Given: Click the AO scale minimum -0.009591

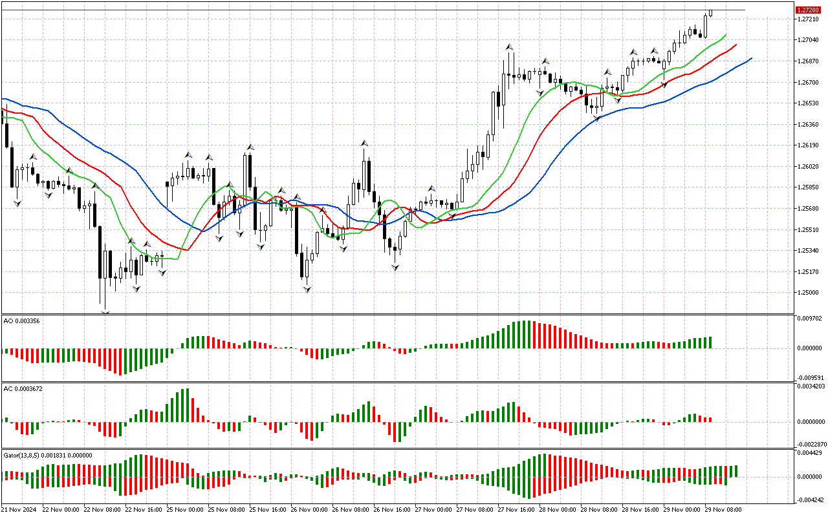Looking at the screenshot, I should point(809,377).
